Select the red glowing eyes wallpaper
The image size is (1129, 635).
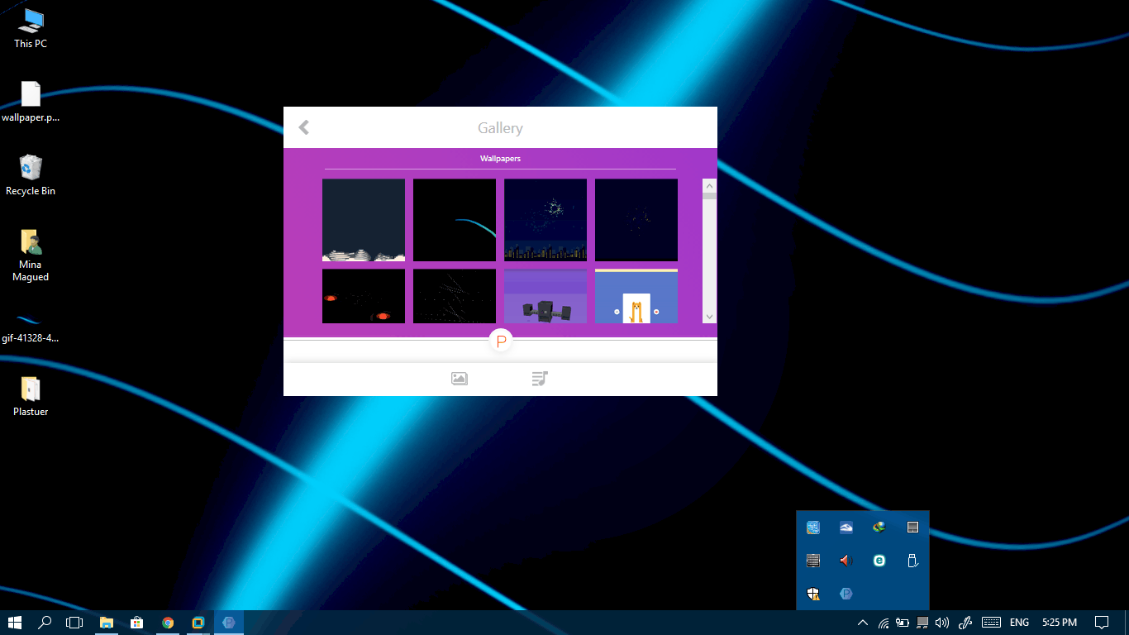click(x=364, y=296)
